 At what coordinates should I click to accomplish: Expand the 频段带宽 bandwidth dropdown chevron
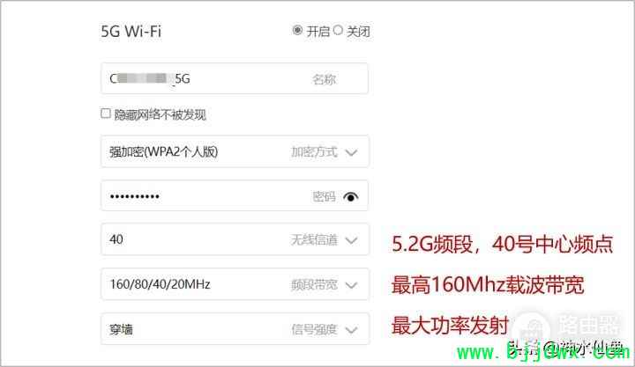[x=351, y=285]
